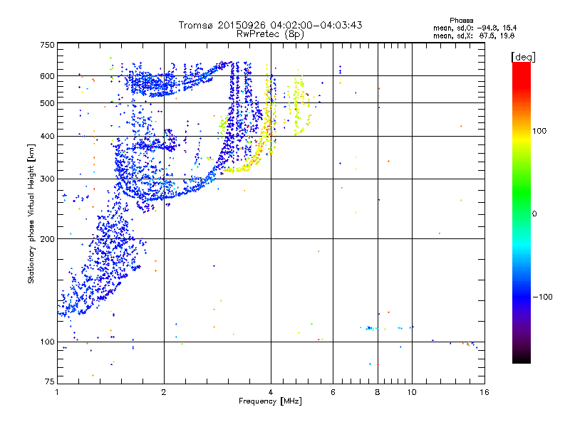Click the 'mean, sd,O: -94.8, 15.4' line
570x427 pixels.
475,28
